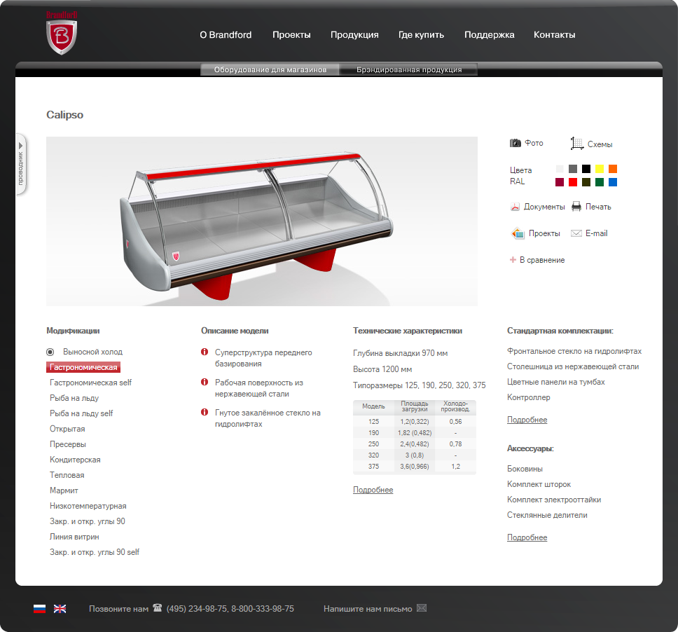This screenshot has width=678, height=632.
Task: Click the Calipso display case image
Action: coord(261,221)
